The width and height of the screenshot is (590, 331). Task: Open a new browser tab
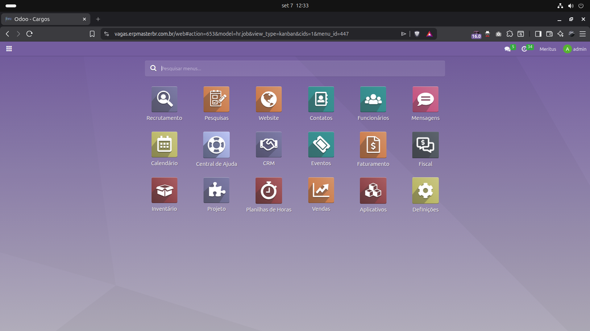[x=98, y=19]
